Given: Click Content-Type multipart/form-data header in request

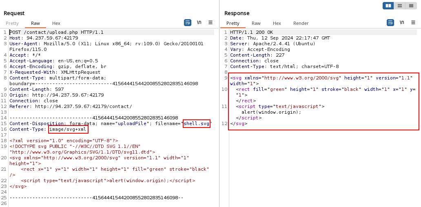Looking at the screenshot, I should (104, 81).
